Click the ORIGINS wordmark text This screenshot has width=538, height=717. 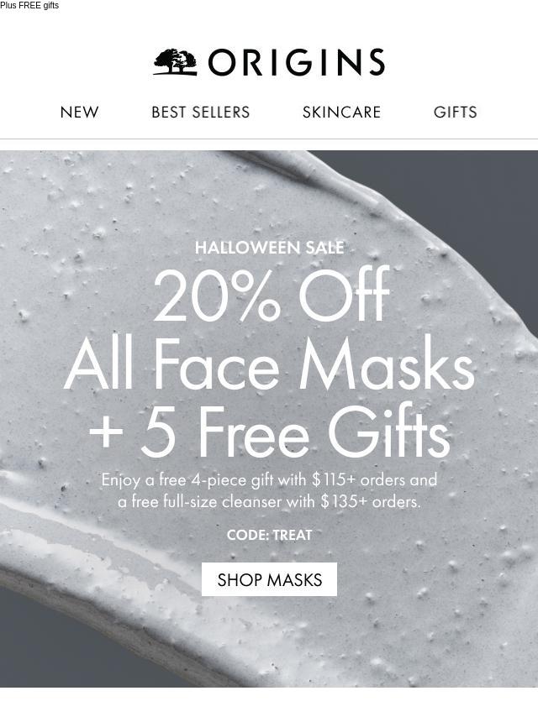(x=297, y=62)
